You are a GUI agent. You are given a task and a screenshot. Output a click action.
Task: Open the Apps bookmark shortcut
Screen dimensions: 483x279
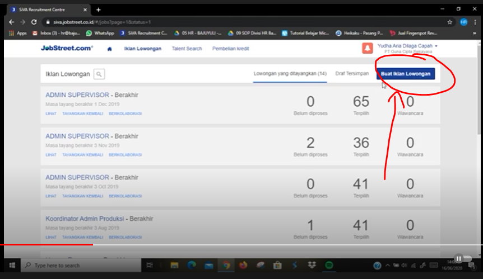[x=18, y=33]
